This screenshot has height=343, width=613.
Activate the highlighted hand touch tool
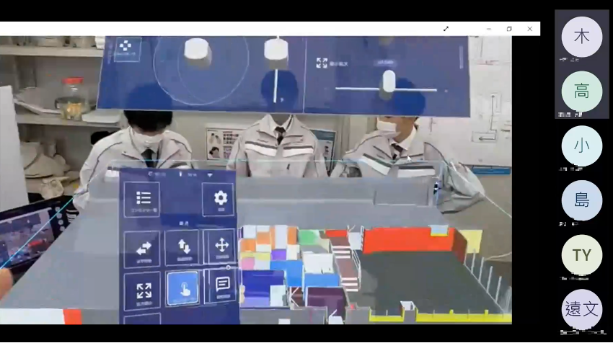(x=182, y=288)
